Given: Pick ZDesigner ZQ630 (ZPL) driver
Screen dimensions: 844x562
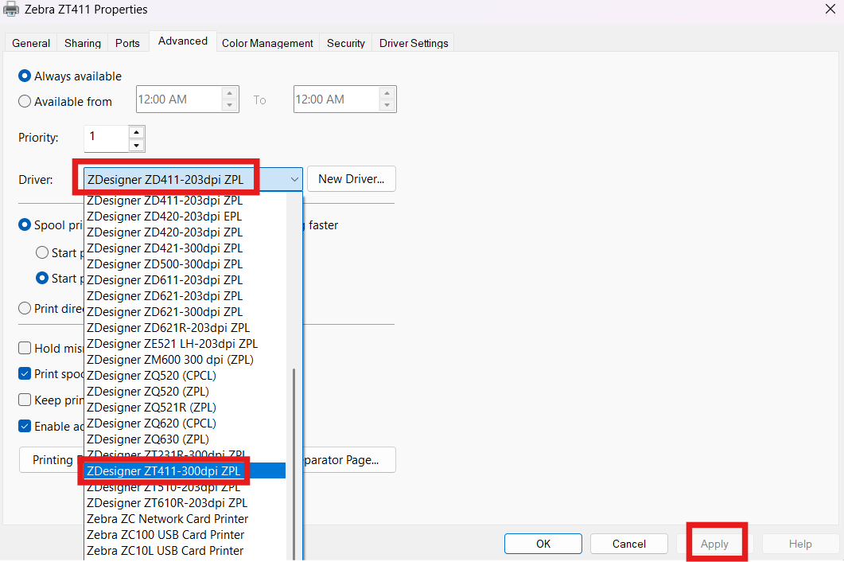Looking at the screenshot, I should [x=185, y=439].
